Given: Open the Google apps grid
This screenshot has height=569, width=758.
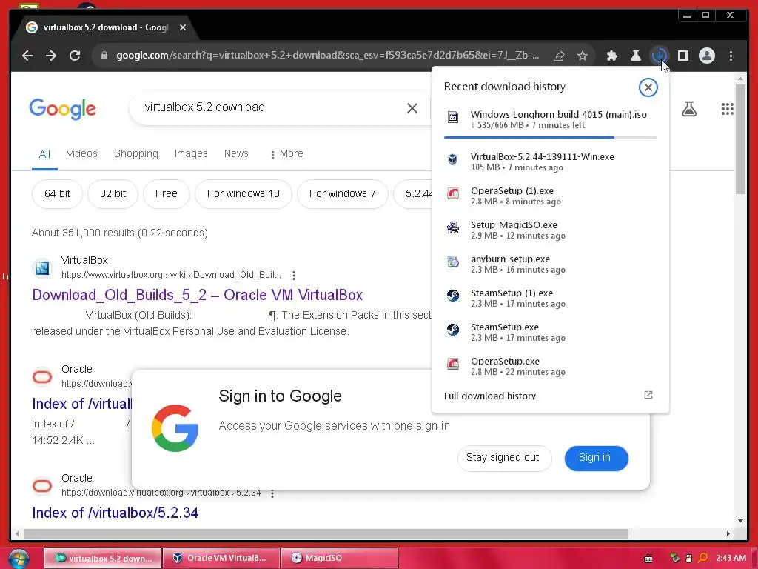Looking at the screenshot, I should tap(728, 109).
